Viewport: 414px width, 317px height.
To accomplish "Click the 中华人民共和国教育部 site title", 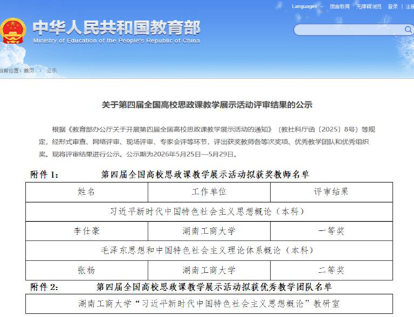I will [117, 28].
